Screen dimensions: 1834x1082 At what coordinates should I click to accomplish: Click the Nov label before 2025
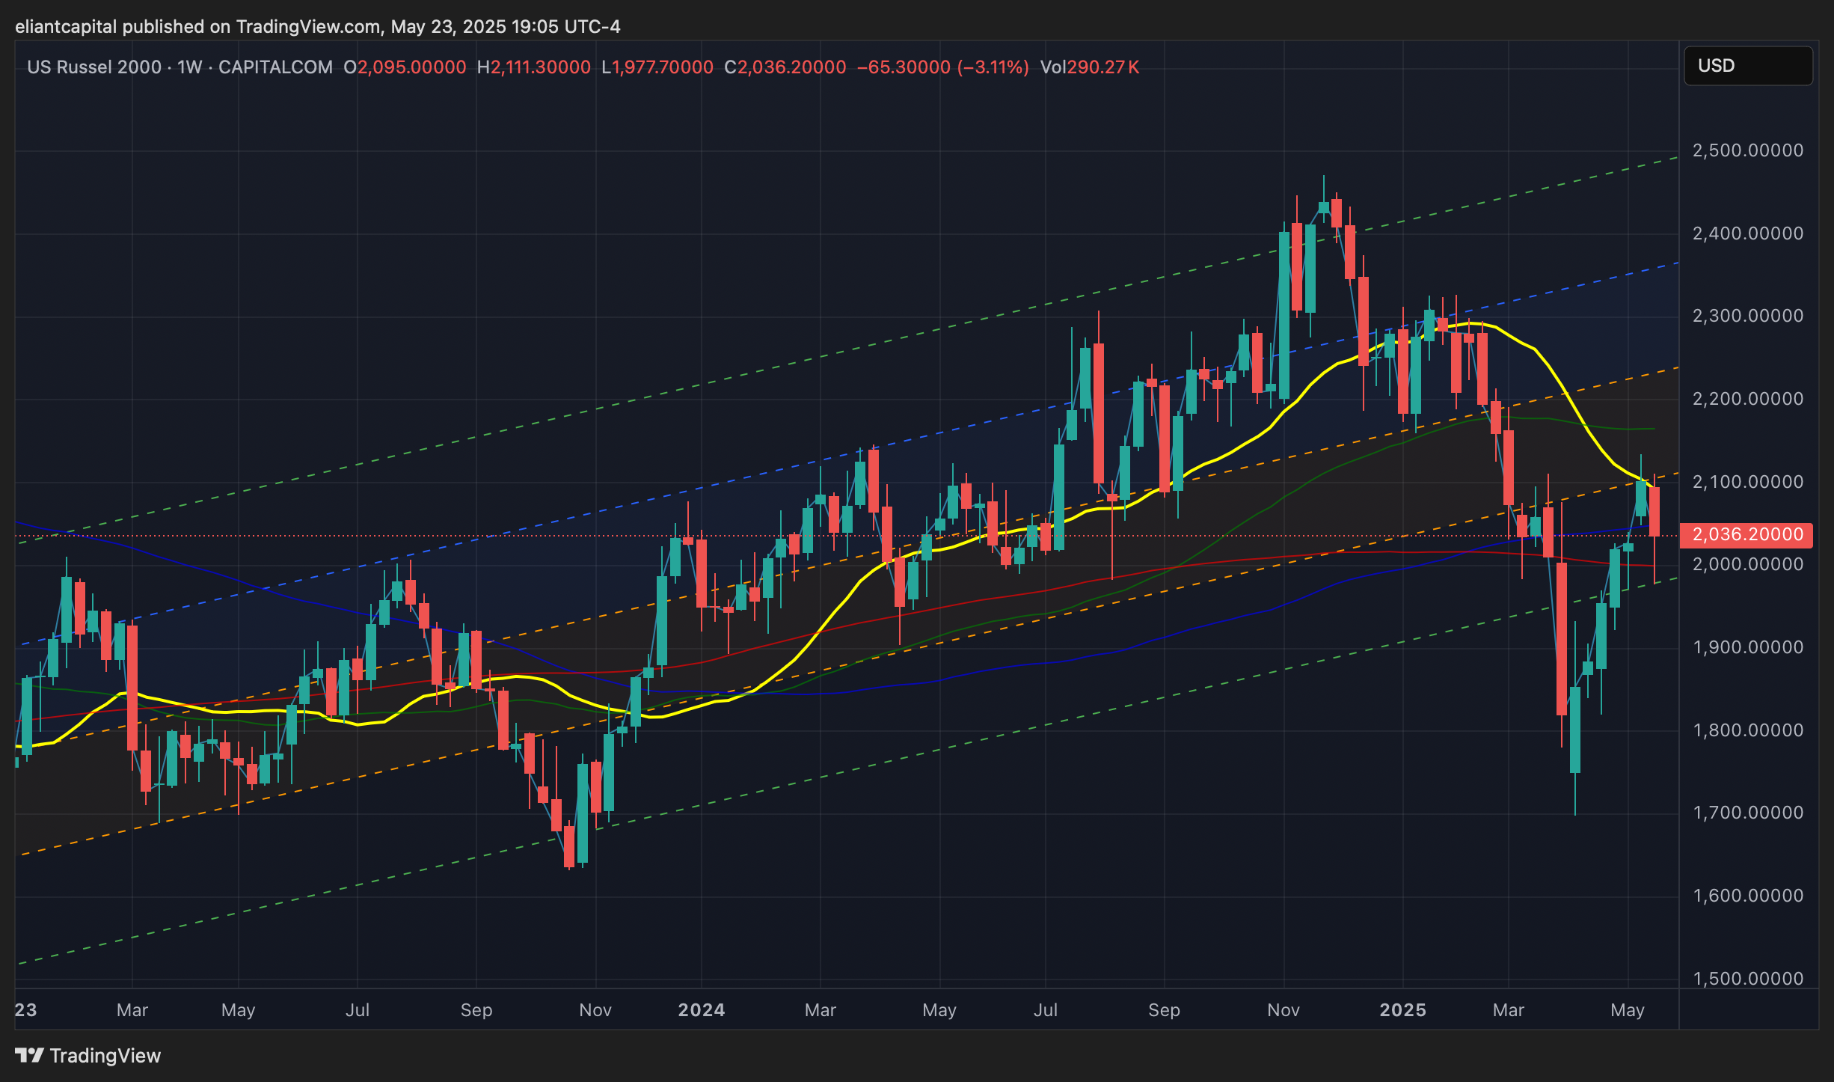pos(1283,1010)
